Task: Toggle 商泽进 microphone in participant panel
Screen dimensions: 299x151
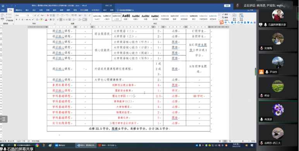Action: [262, 119]
